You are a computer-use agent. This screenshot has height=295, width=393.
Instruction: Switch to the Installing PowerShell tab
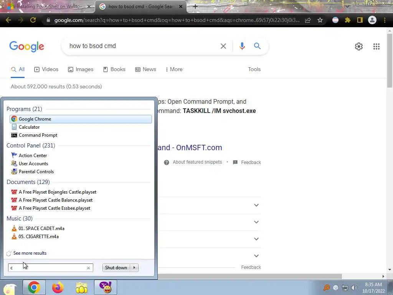pos(48,7)
